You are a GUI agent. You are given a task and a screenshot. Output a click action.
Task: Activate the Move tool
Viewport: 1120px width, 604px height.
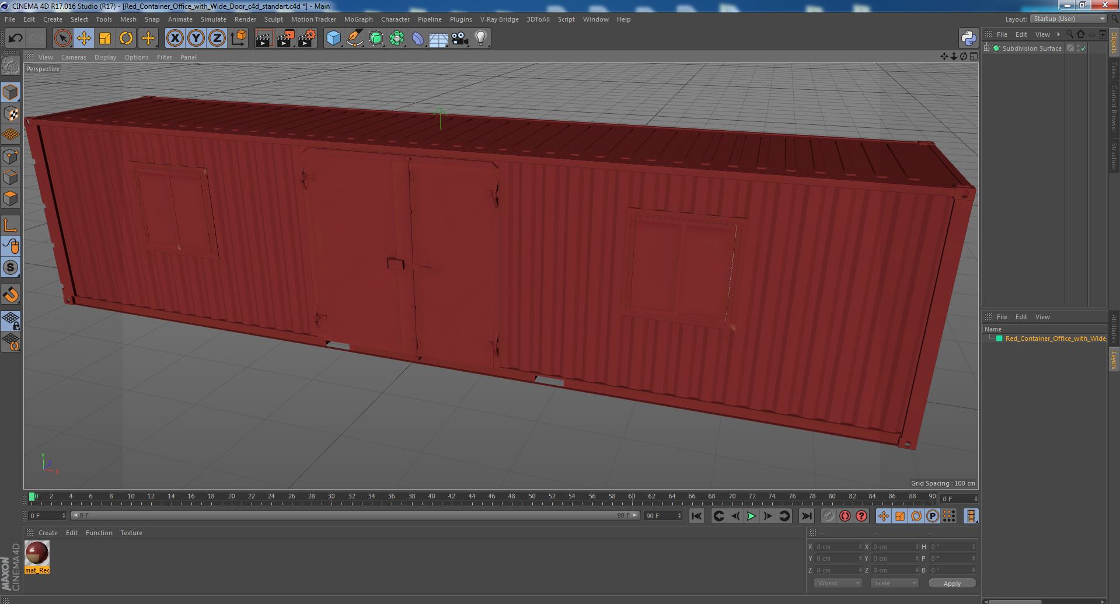point(83,39)
